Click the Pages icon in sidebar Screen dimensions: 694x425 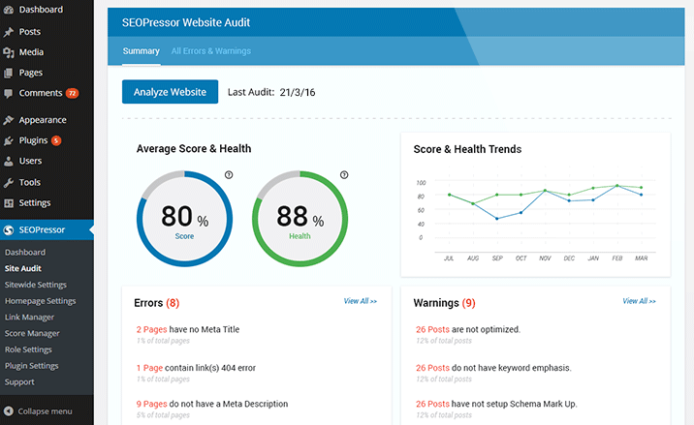(x=8, y=73)
